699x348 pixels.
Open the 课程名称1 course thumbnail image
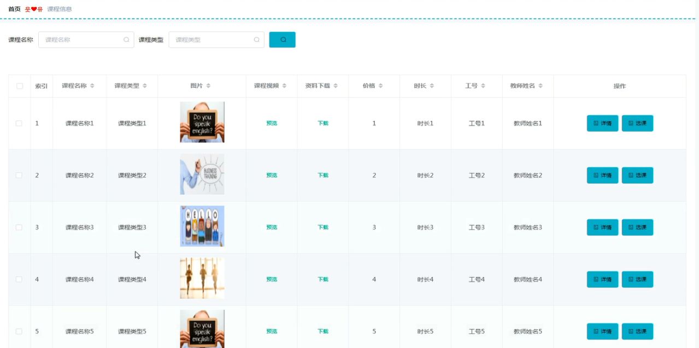point(202,122)
